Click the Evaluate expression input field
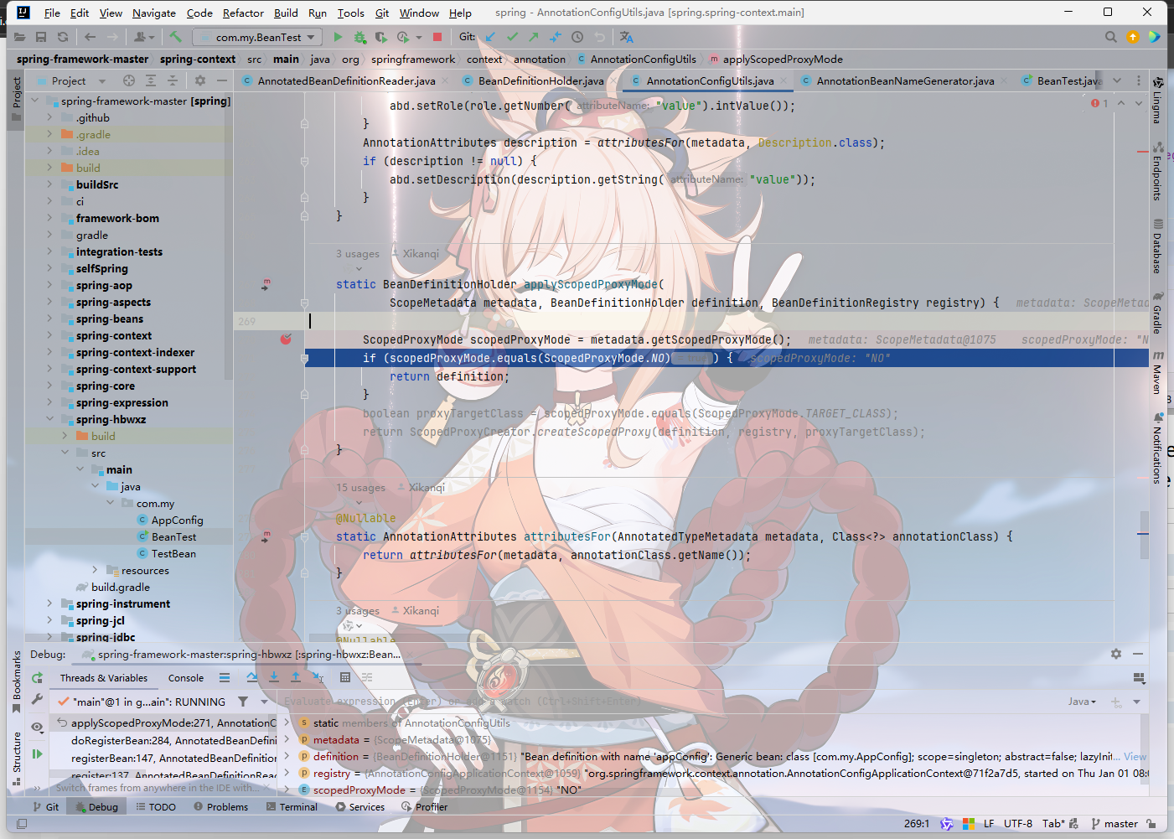Viewport: 1174px width, 839px height. point(670,702)
